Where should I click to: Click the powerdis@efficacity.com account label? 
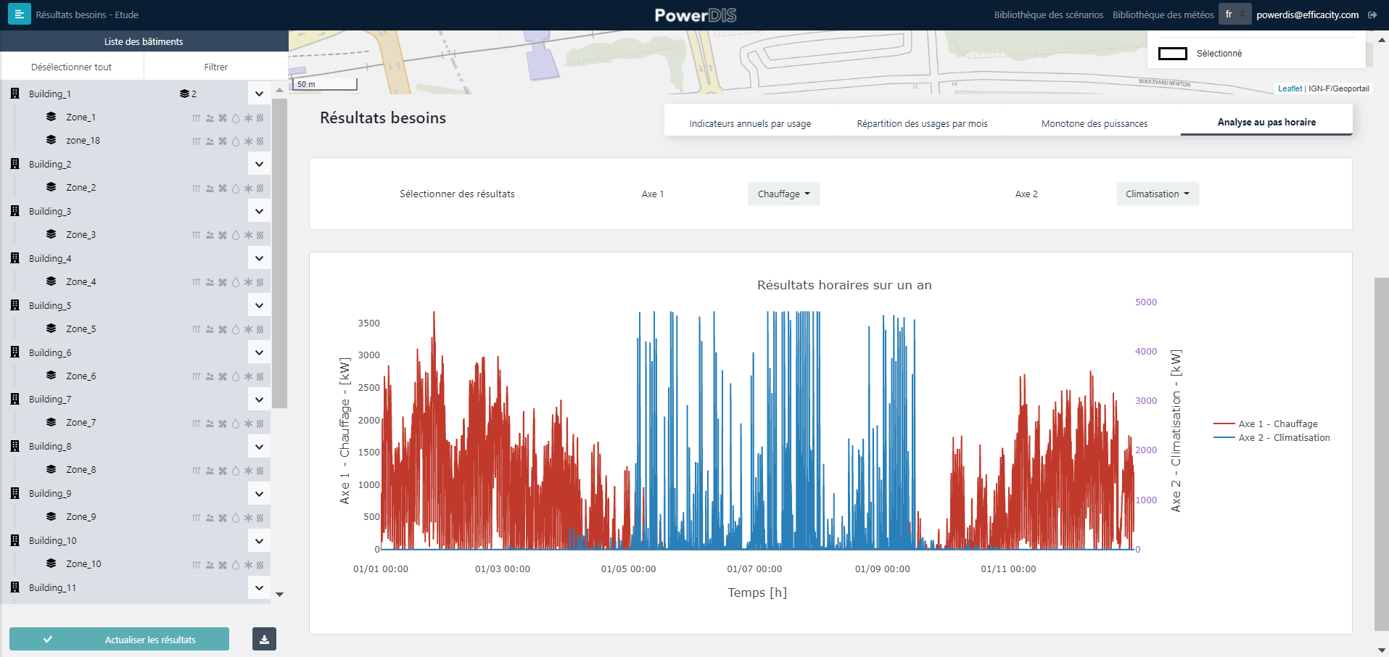point(1308,15)
